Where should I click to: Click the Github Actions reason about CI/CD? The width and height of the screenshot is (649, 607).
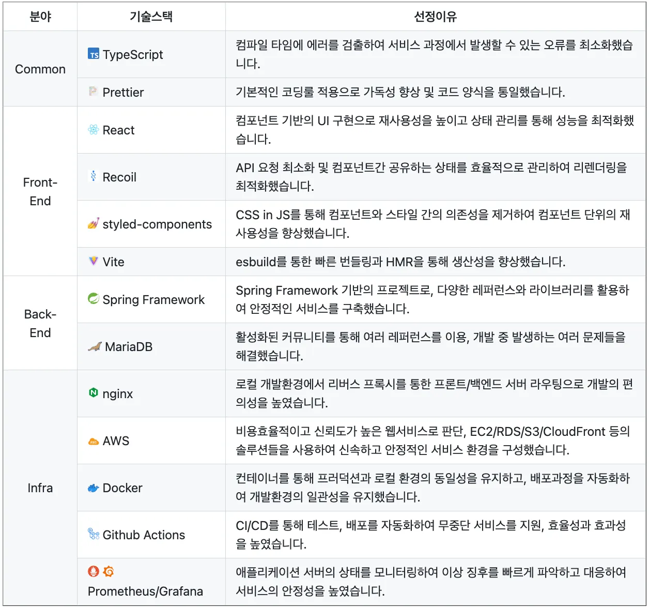coord(431,535)
